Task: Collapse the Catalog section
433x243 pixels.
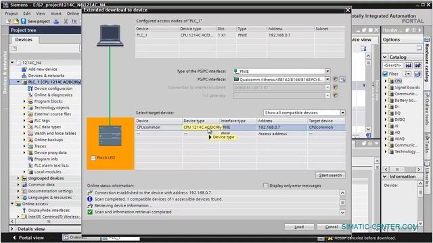Action: [x=385, y=57]
